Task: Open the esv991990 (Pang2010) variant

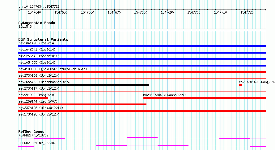Action: click(37, 95)
